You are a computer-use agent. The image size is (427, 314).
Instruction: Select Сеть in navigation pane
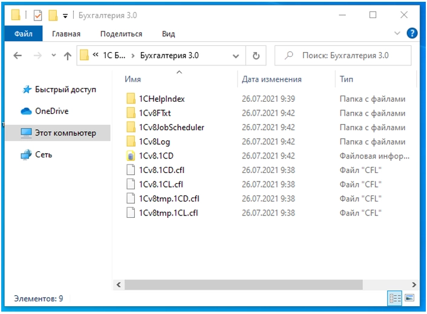44,155
